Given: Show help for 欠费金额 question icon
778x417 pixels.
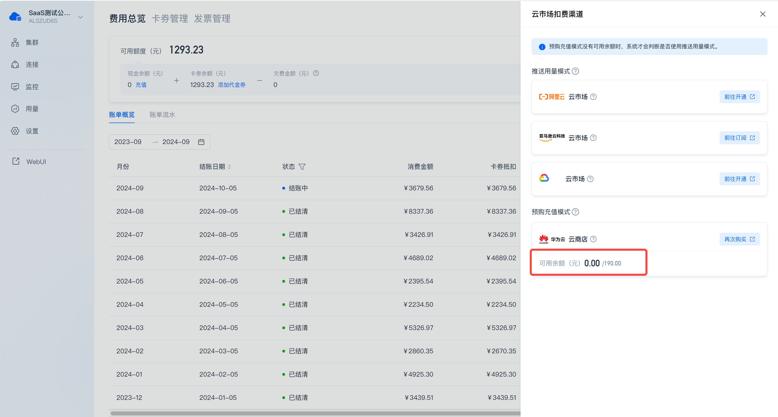Looking at the screenshot, I should point(316,73).
